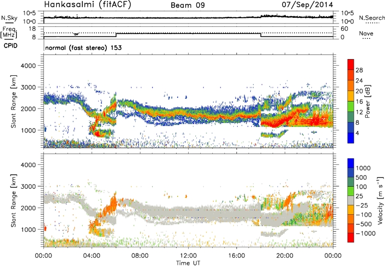Click the N.Search legend label
385x266 pixels.
pos(372,18)
